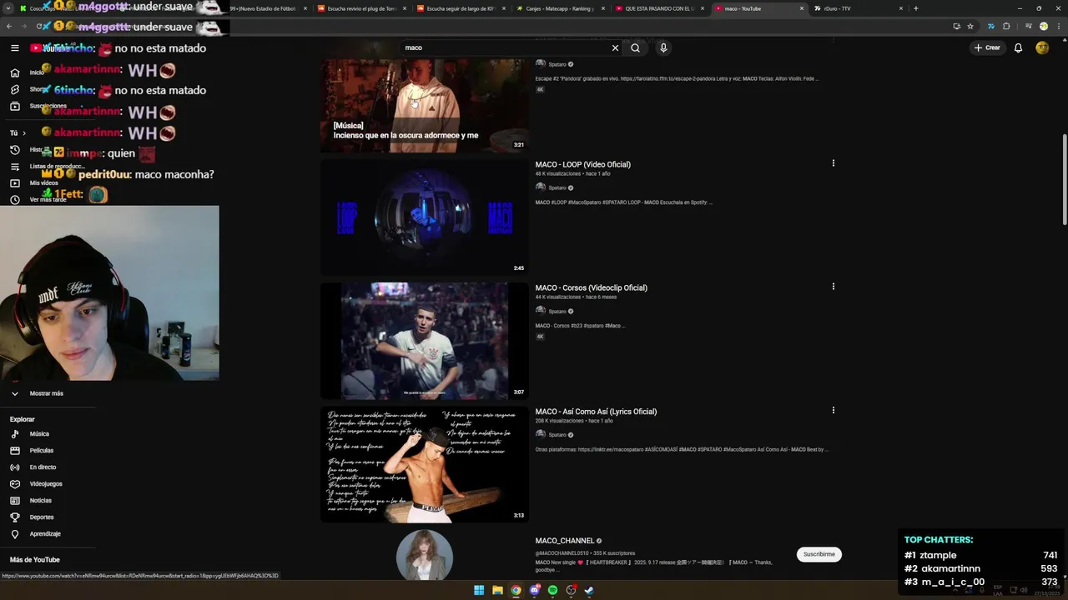Click the Noticias newspaper icon
Viewport: 1068px width, 600px height.
(x=14, y=500)
